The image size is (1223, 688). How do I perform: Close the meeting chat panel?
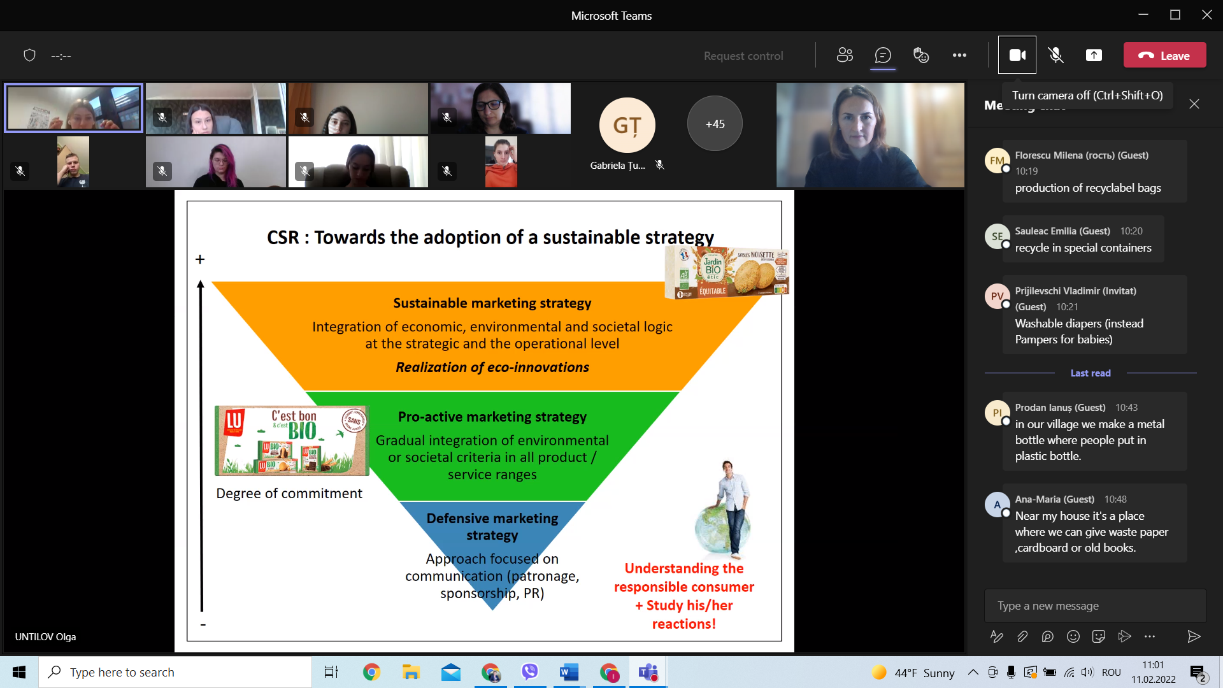pyautogui.click(x=1194, y=104)
